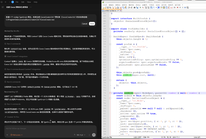Toggle Show All Characters pilcrow icon
This screenshot has width=206, height=139.
tap(154, 7)
